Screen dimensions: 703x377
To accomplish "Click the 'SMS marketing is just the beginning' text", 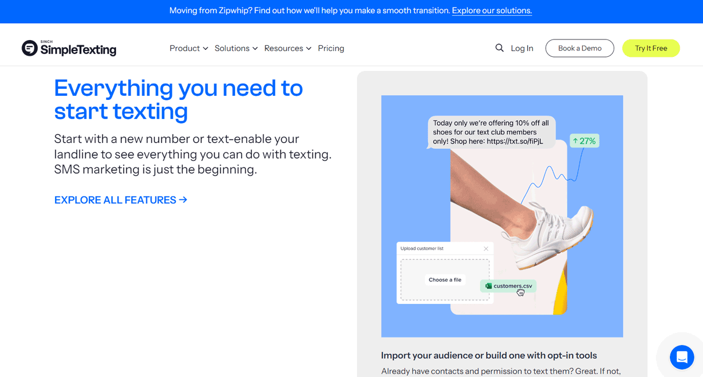I will [156, 170].
